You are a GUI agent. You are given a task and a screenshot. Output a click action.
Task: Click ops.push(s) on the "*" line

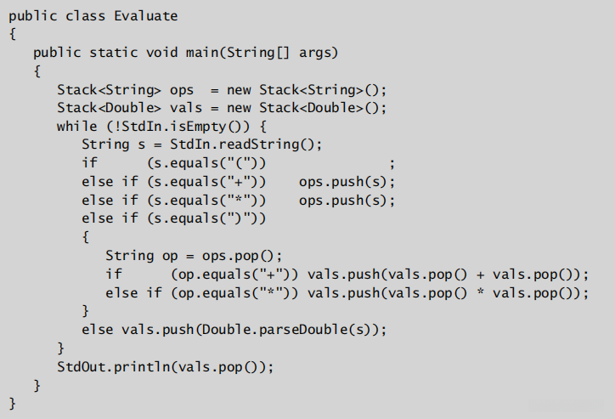point(347,201)
